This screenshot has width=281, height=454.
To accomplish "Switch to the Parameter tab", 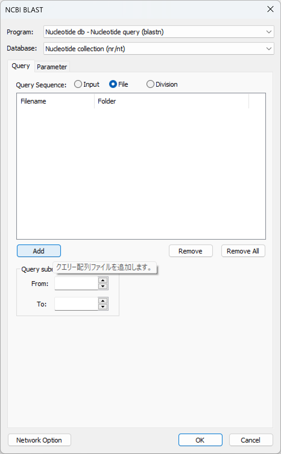I will (52, 67).
